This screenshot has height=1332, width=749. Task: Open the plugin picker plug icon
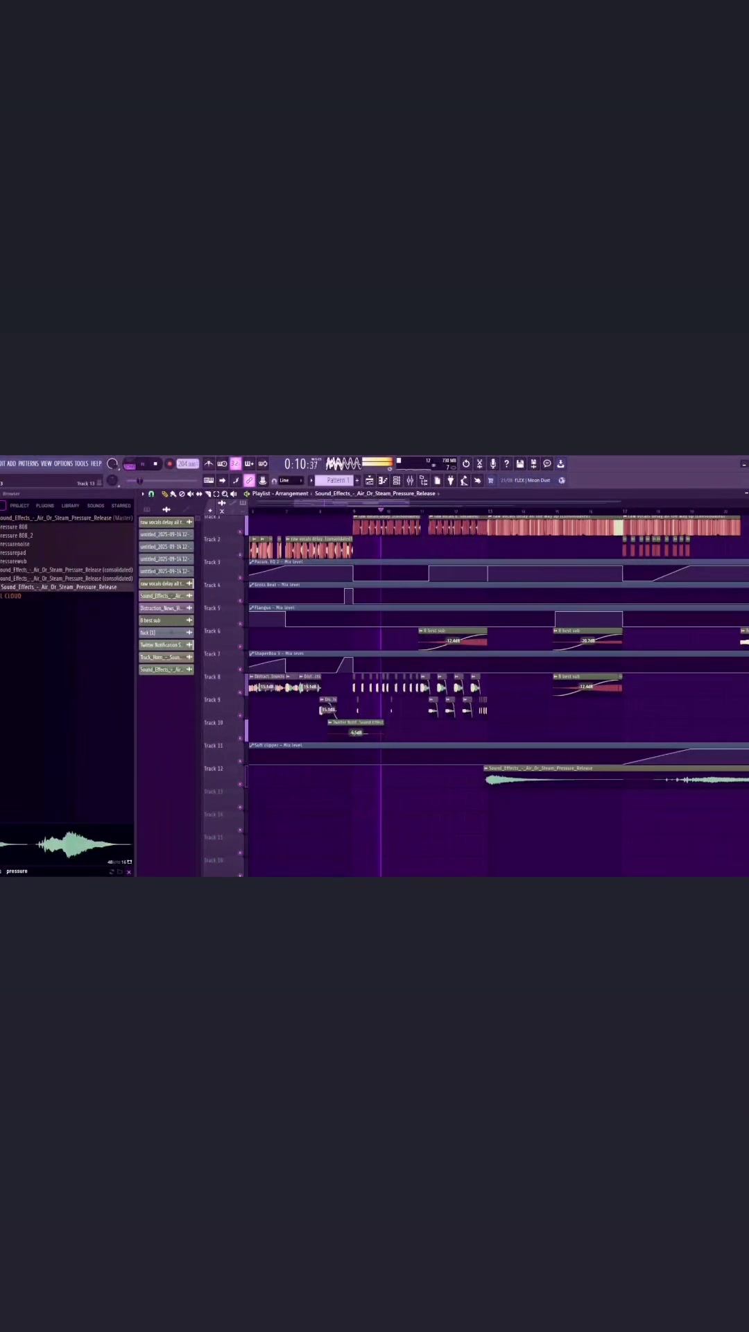(x=451, y=480)
